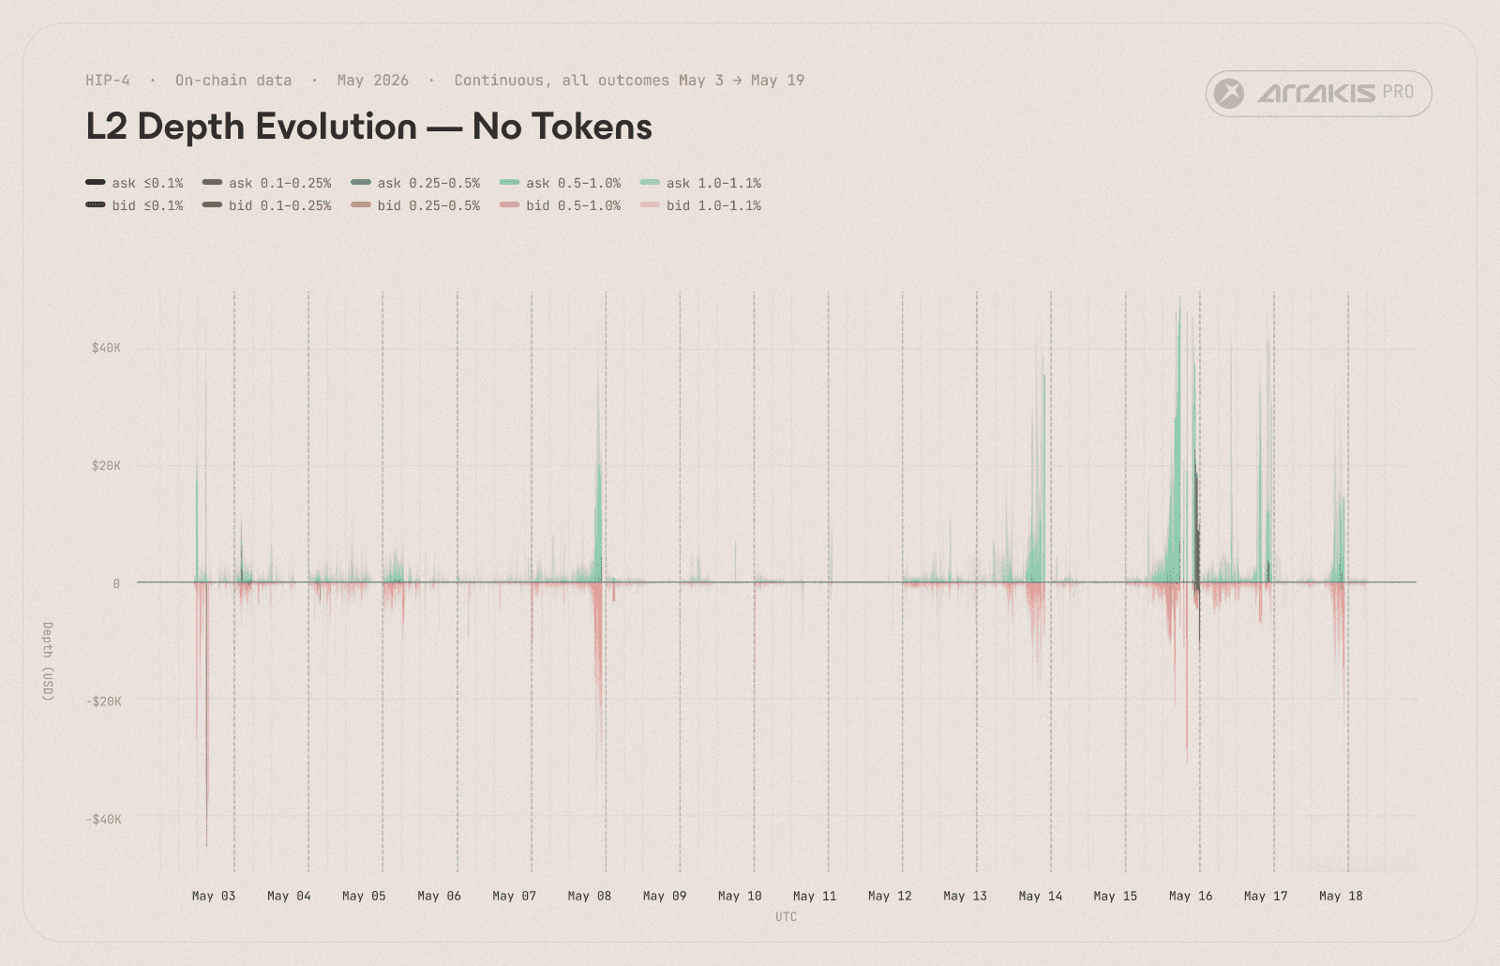The image size is (1500, 966).
Task: Click the 'May 15' x-axis label
Action: coord(1116,896)
